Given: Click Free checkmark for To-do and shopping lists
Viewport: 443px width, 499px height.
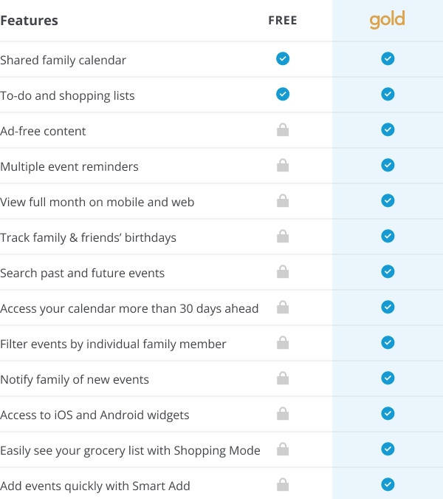Looking at the screenshot, I should [x=283, y=94].
